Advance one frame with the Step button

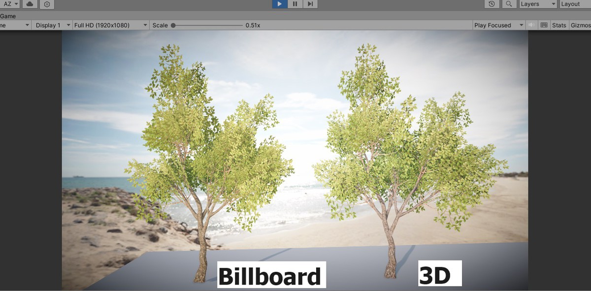click(x=310, y=4)
